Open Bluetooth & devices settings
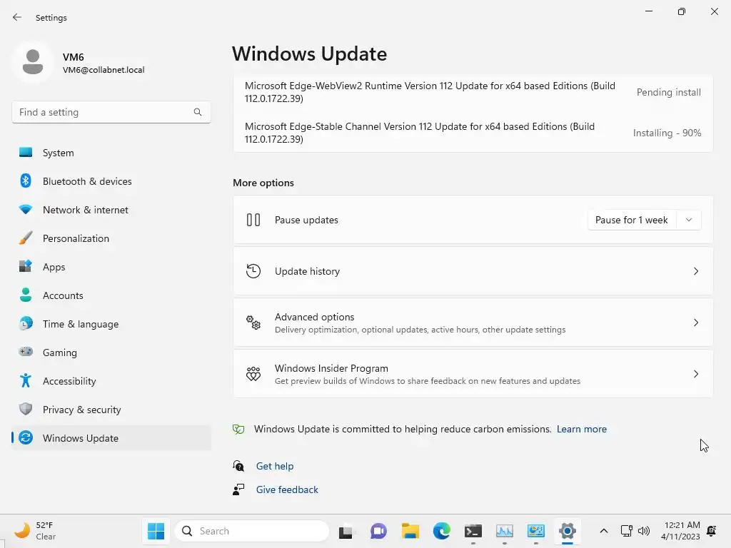The width and height of the screenshot is (731, 548). (x=111, y=181)
